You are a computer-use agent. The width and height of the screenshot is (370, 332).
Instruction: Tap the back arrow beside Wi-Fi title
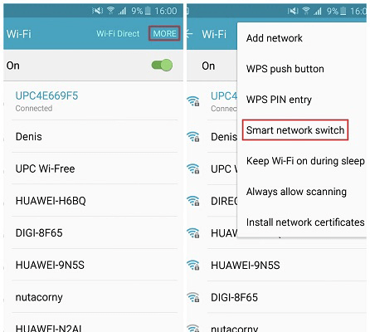[x=189, y=34]
